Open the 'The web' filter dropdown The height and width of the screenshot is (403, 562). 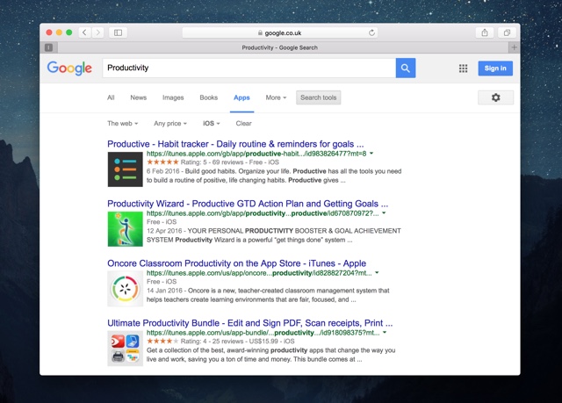point(123,123)
